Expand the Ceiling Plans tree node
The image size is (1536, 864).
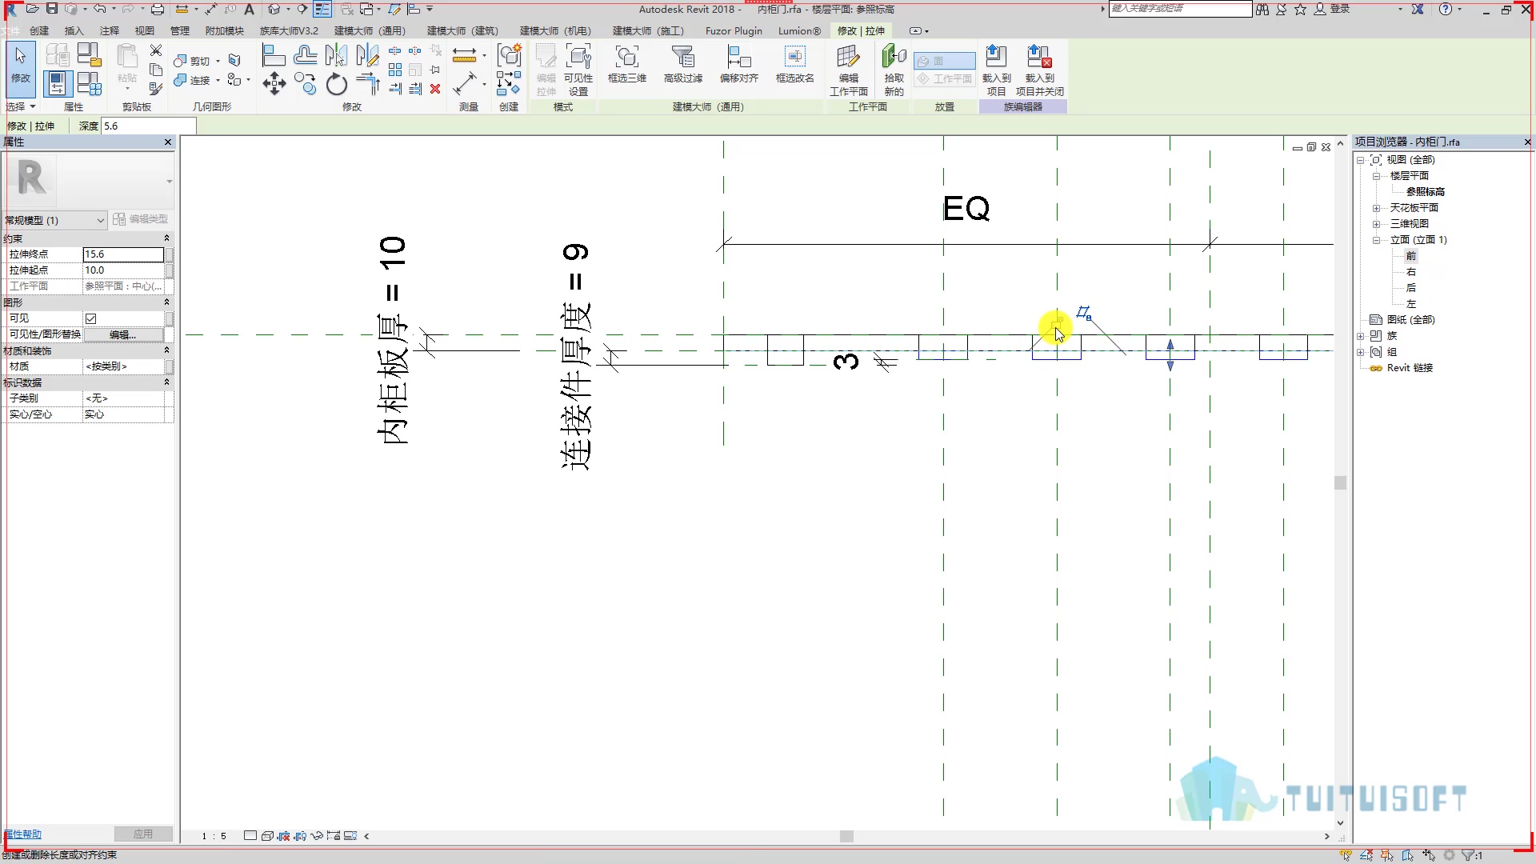tap(1376, 208)
